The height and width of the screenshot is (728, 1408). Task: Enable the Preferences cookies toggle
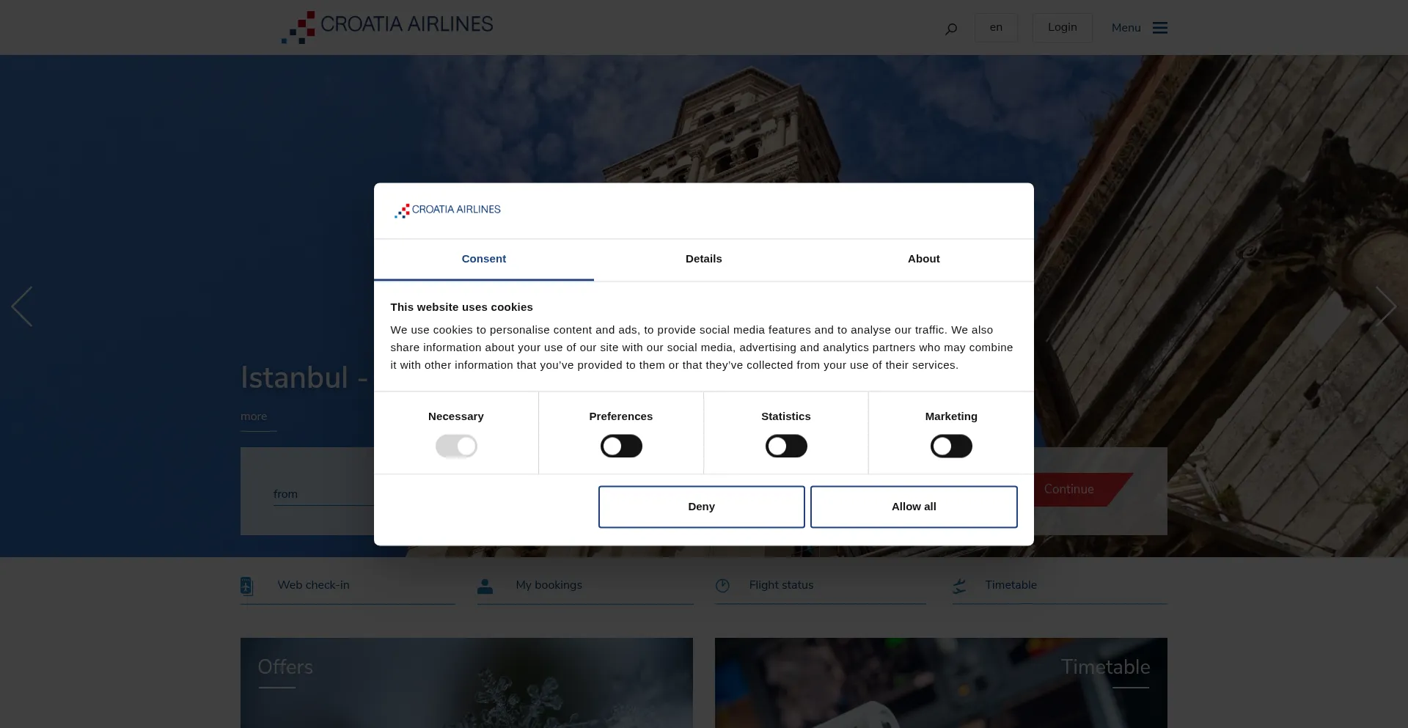tap(621, 446)
